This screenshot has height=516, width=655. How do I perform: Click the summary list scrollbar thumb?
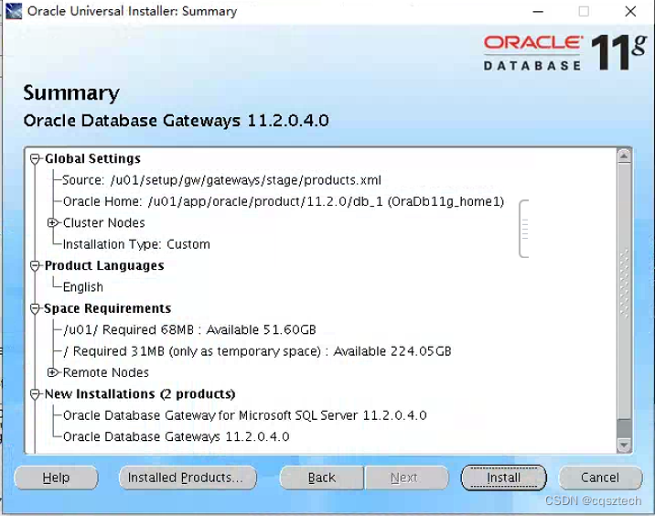(x=624, y=291)
